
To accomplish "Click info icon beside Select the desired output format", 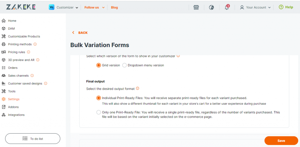I will coord(137,89).
